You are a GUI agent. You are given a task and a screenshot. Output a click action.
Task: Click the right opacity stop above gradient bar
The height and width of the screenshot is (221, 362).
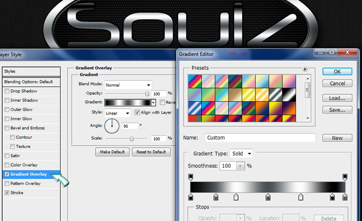pos(345,176)
